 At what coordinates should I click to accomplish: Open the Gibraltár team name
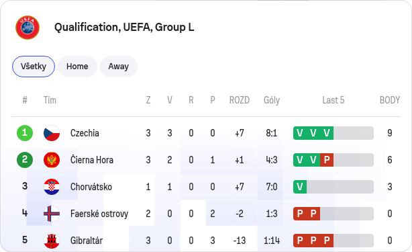(87, 241)
